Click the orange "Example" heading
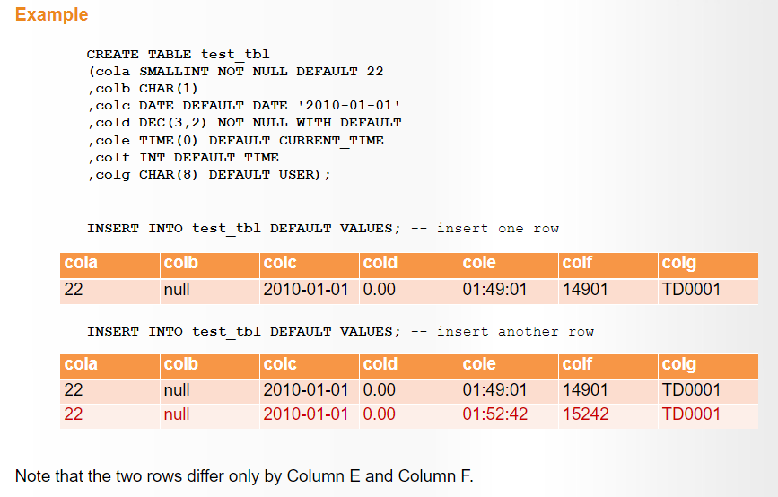This screenshot has width=778, height=497. pos(52,14)
